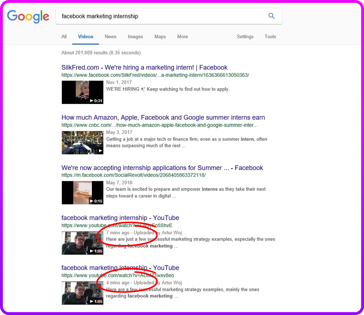Select the Videos tab

click(x=86, y=37)
